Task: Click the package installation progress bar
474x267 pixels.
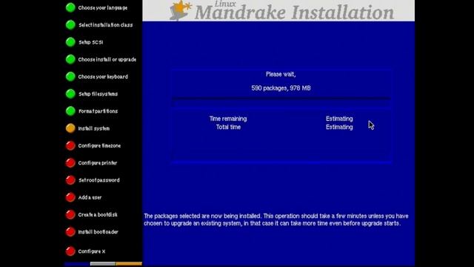Action: [281, 102]
